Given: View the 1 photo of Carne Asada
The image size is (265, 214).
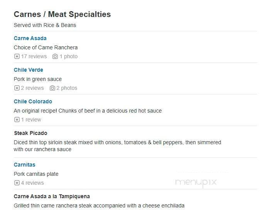Looking at the screenshot, I should click(68, 56).
